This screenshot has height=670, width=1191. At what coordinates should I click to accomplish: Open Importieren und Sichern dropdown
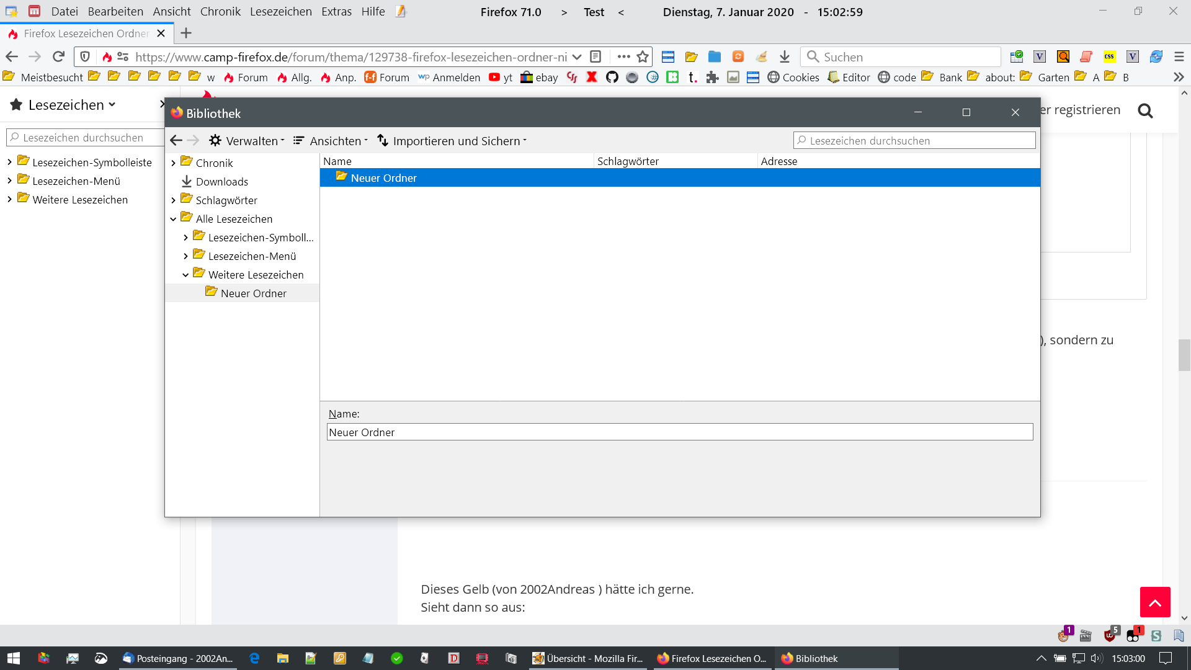pos(452,141)
